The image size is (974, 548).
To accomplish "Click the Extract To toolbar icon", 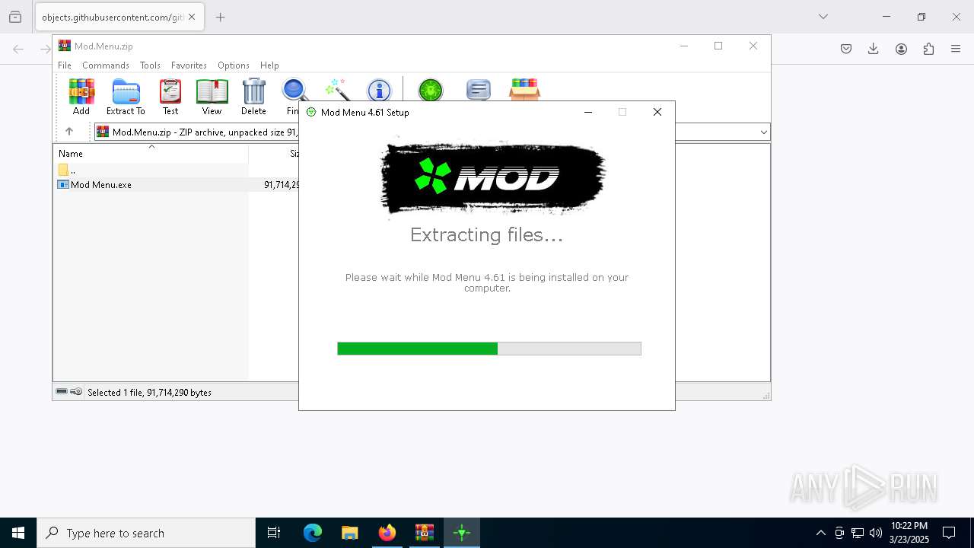I will [126, 97].
